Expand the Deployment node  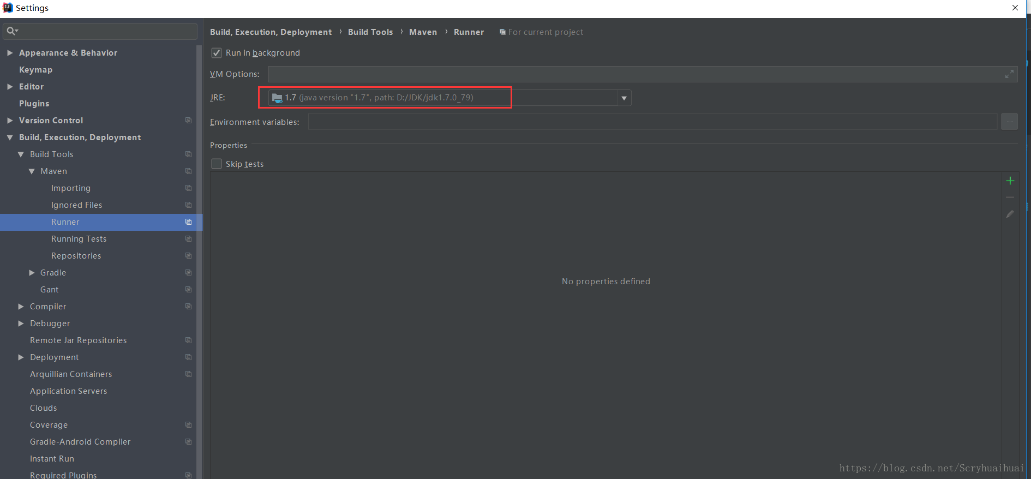(21, 357)
